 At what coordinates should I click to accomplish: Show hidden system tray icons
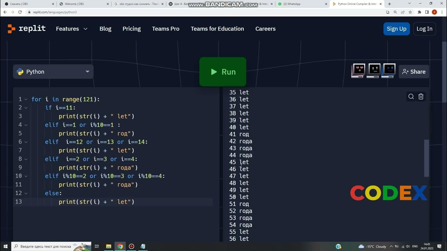point(392,246)
